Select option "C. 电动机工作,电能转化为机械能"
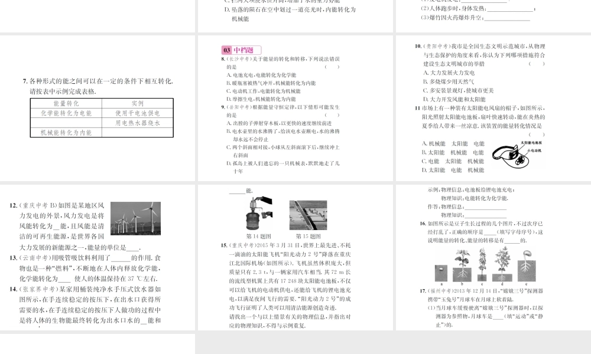 (264, 91)
